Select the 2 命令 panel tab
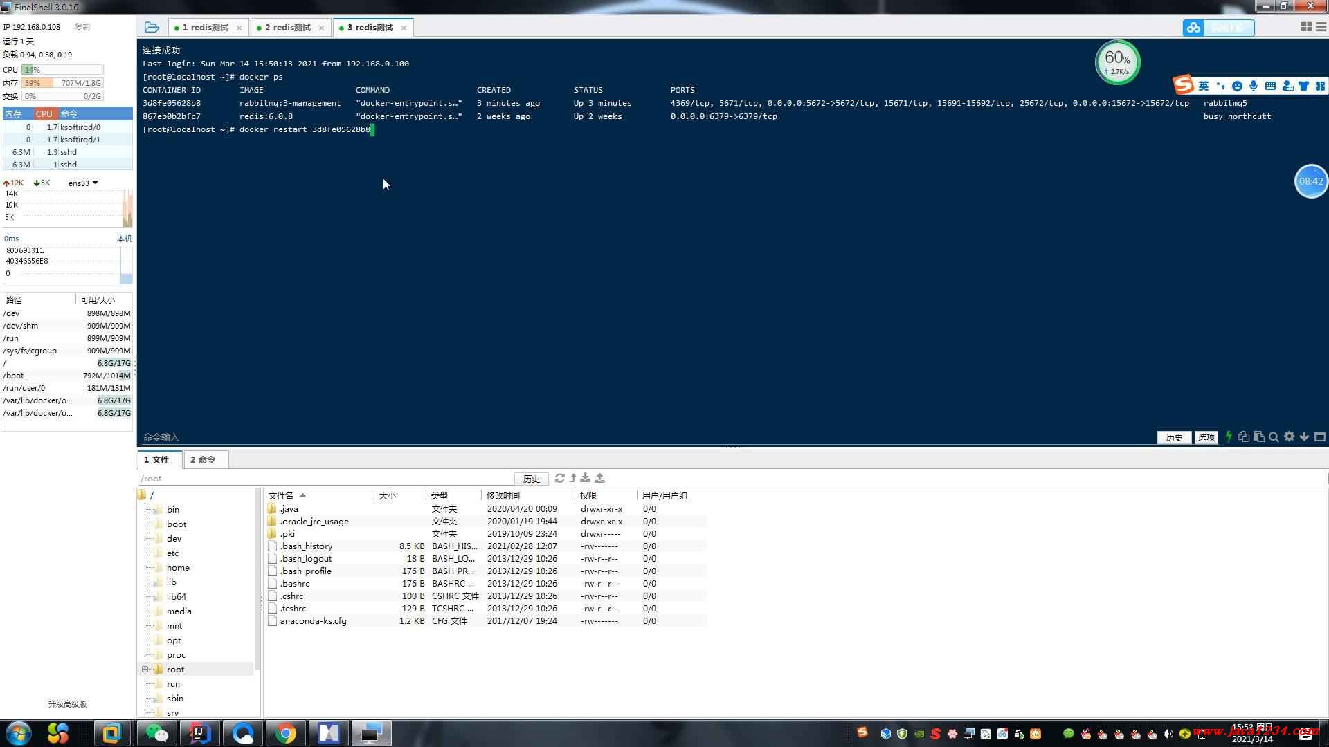Viewport: 1329px width, 747px height. (205, 459)
